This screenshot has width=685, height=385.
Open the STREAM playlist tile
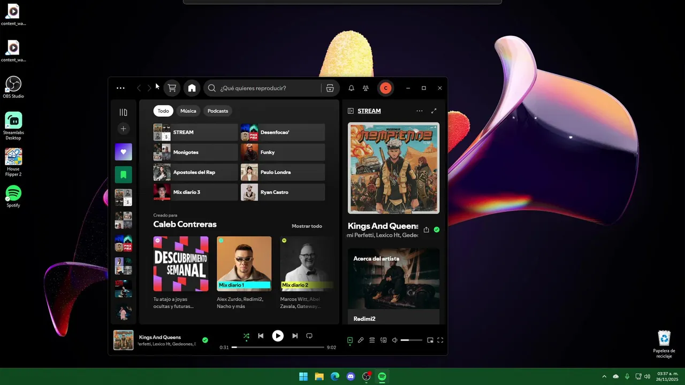[x=195, y=132]
